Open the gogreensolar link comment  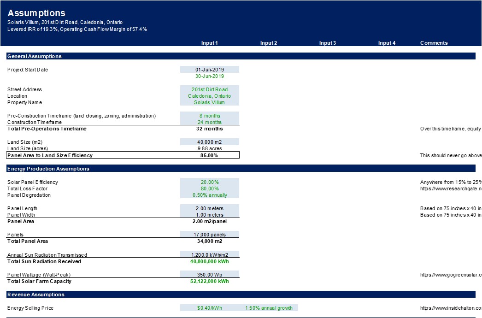click(451, 275)
